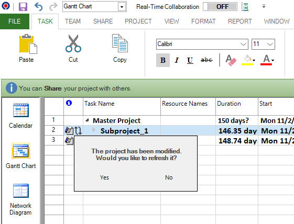The height and width of the screenshot is (224, 294).
Task: Open the Gantt Chart view dropdown
Action: click(122, 7)
